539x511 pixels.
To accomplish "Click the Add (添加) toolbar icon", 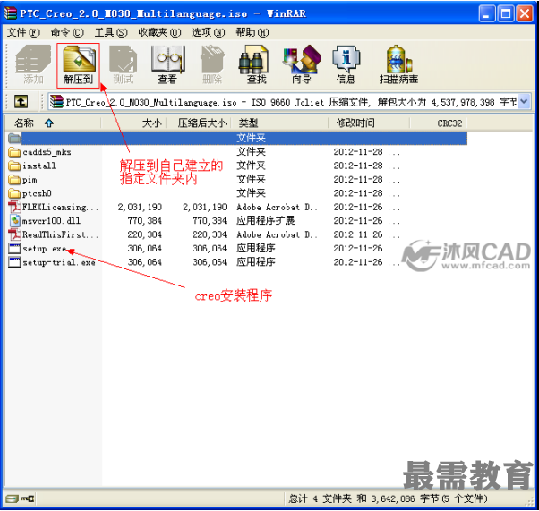I will (33, 65).
